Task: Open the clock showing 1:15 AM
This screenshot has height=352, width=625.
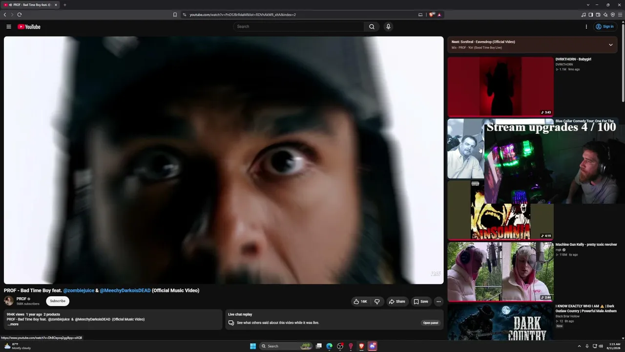Action: coord(613,346)
